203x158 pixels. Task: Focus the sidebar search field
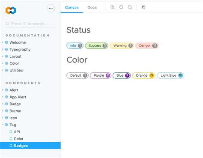click(x=30, y=24)
